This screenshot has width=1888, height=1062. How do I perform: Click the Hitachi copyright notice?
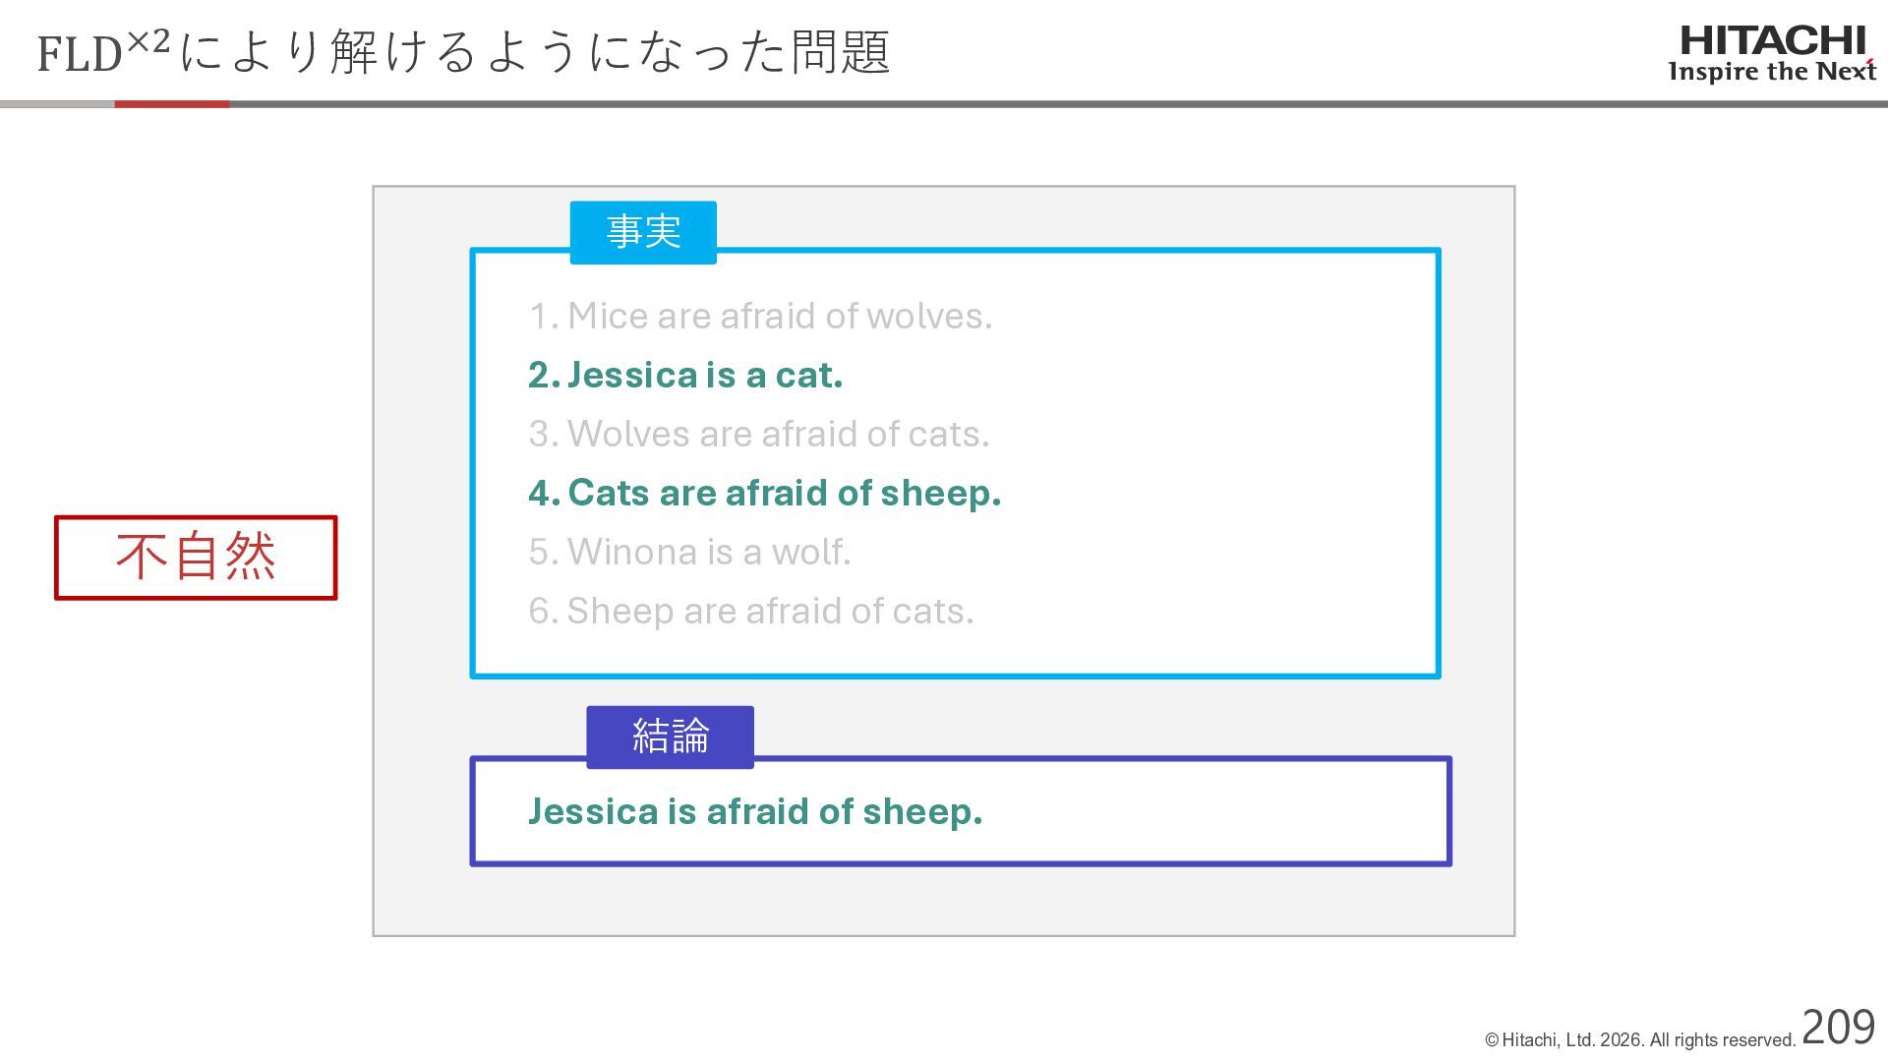tap(1640, 1040)
